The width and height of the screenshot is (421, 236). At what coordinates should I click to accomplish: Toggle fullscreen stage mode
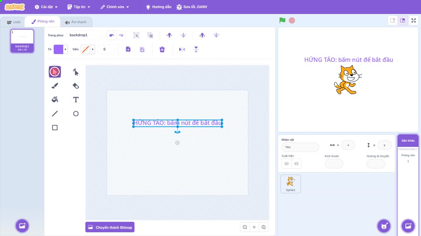tap(413, 20)
